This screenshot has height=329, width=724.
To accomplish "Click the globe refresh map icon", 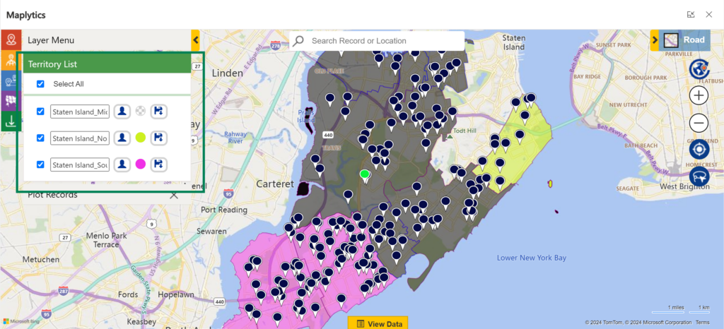I will pyautogui.click(x=699, y=68).
